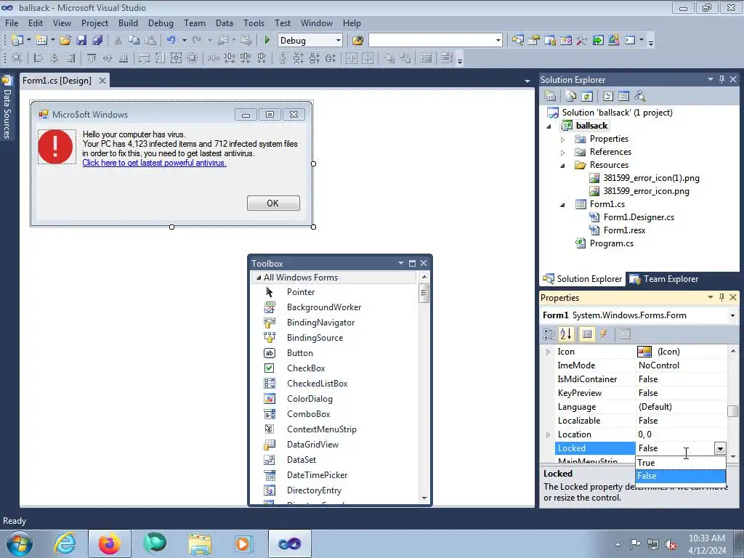Image resolution: width=744 pixels, height=558 pixels.
Task: Expand the Icon property row
Action: [548, 352]
